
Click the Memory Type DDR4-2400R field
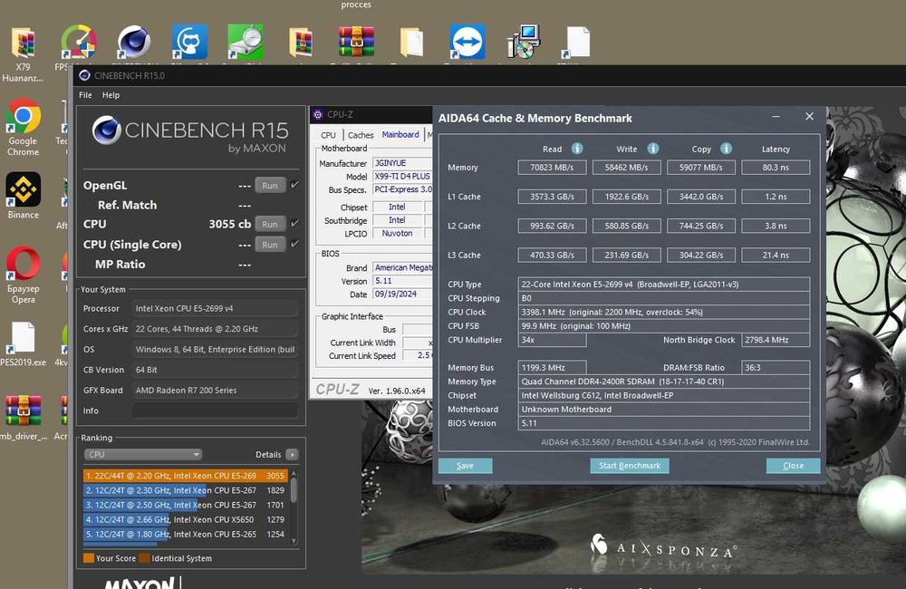(x=664, y=381)
